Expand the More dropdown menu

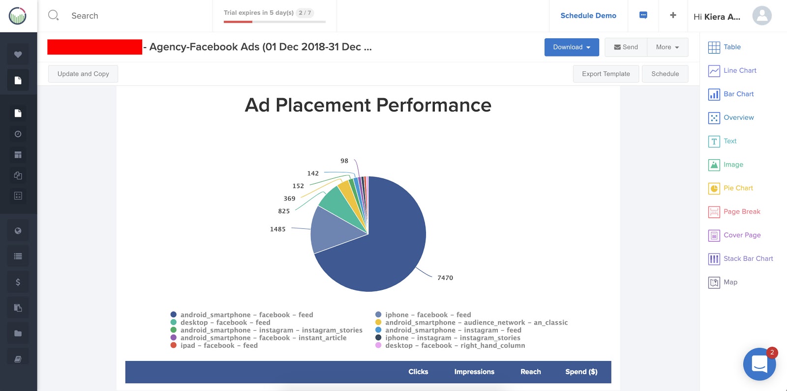click(667, 47)
